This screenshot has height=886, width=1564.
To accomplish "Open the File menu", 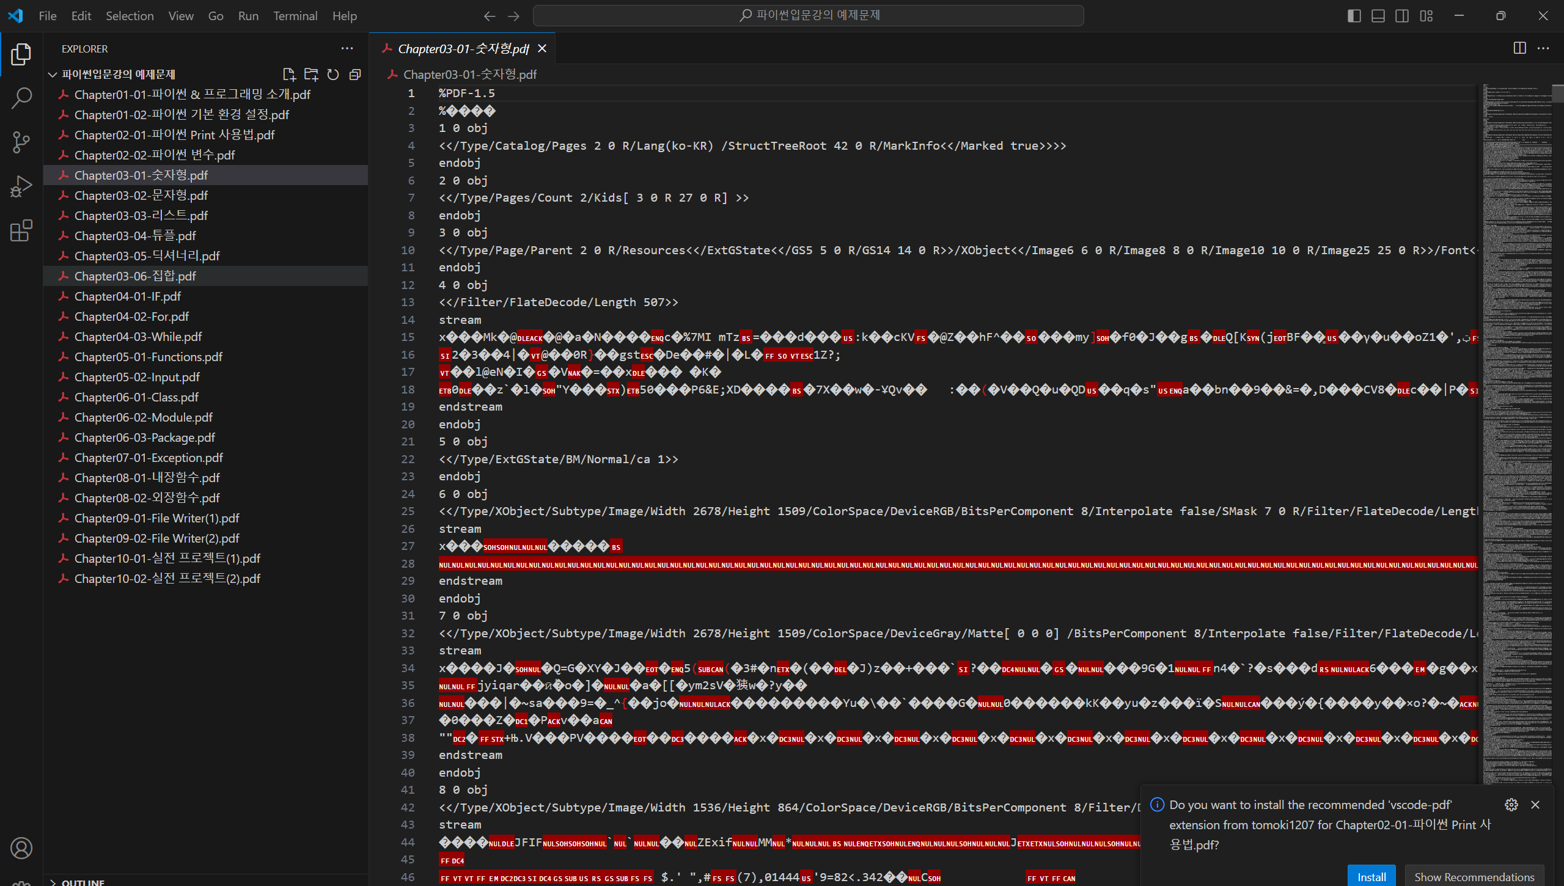I will pos(48,16).
